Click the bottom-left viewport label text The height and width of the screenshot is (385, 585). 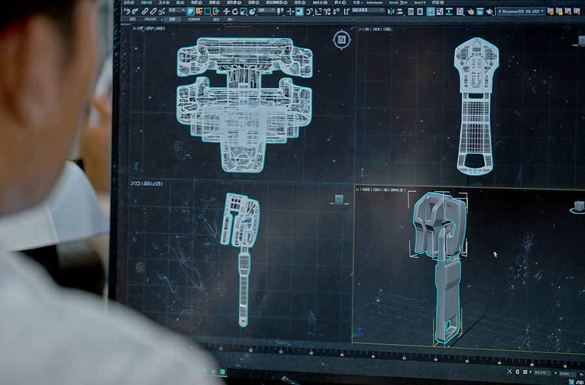coord(146,183)
